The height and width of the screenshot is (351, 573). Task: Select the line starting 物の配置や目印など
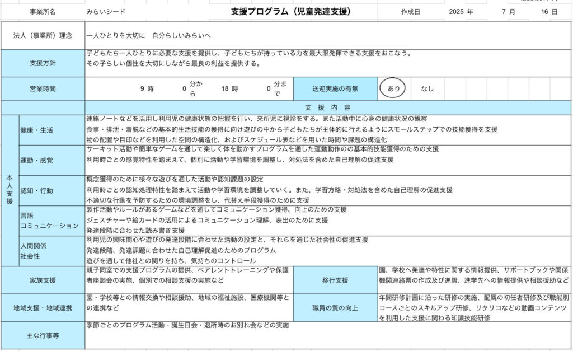click(237, 139)
